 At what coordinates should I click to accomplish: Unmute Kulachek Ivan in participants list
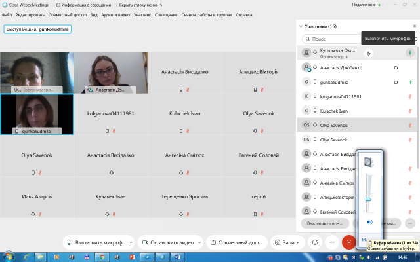pos(410,111)
